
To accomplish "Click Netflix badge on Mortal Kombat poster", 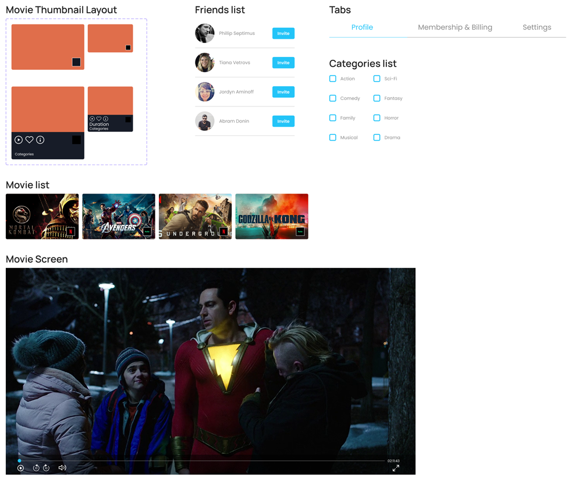I will (x=70, y=231).
